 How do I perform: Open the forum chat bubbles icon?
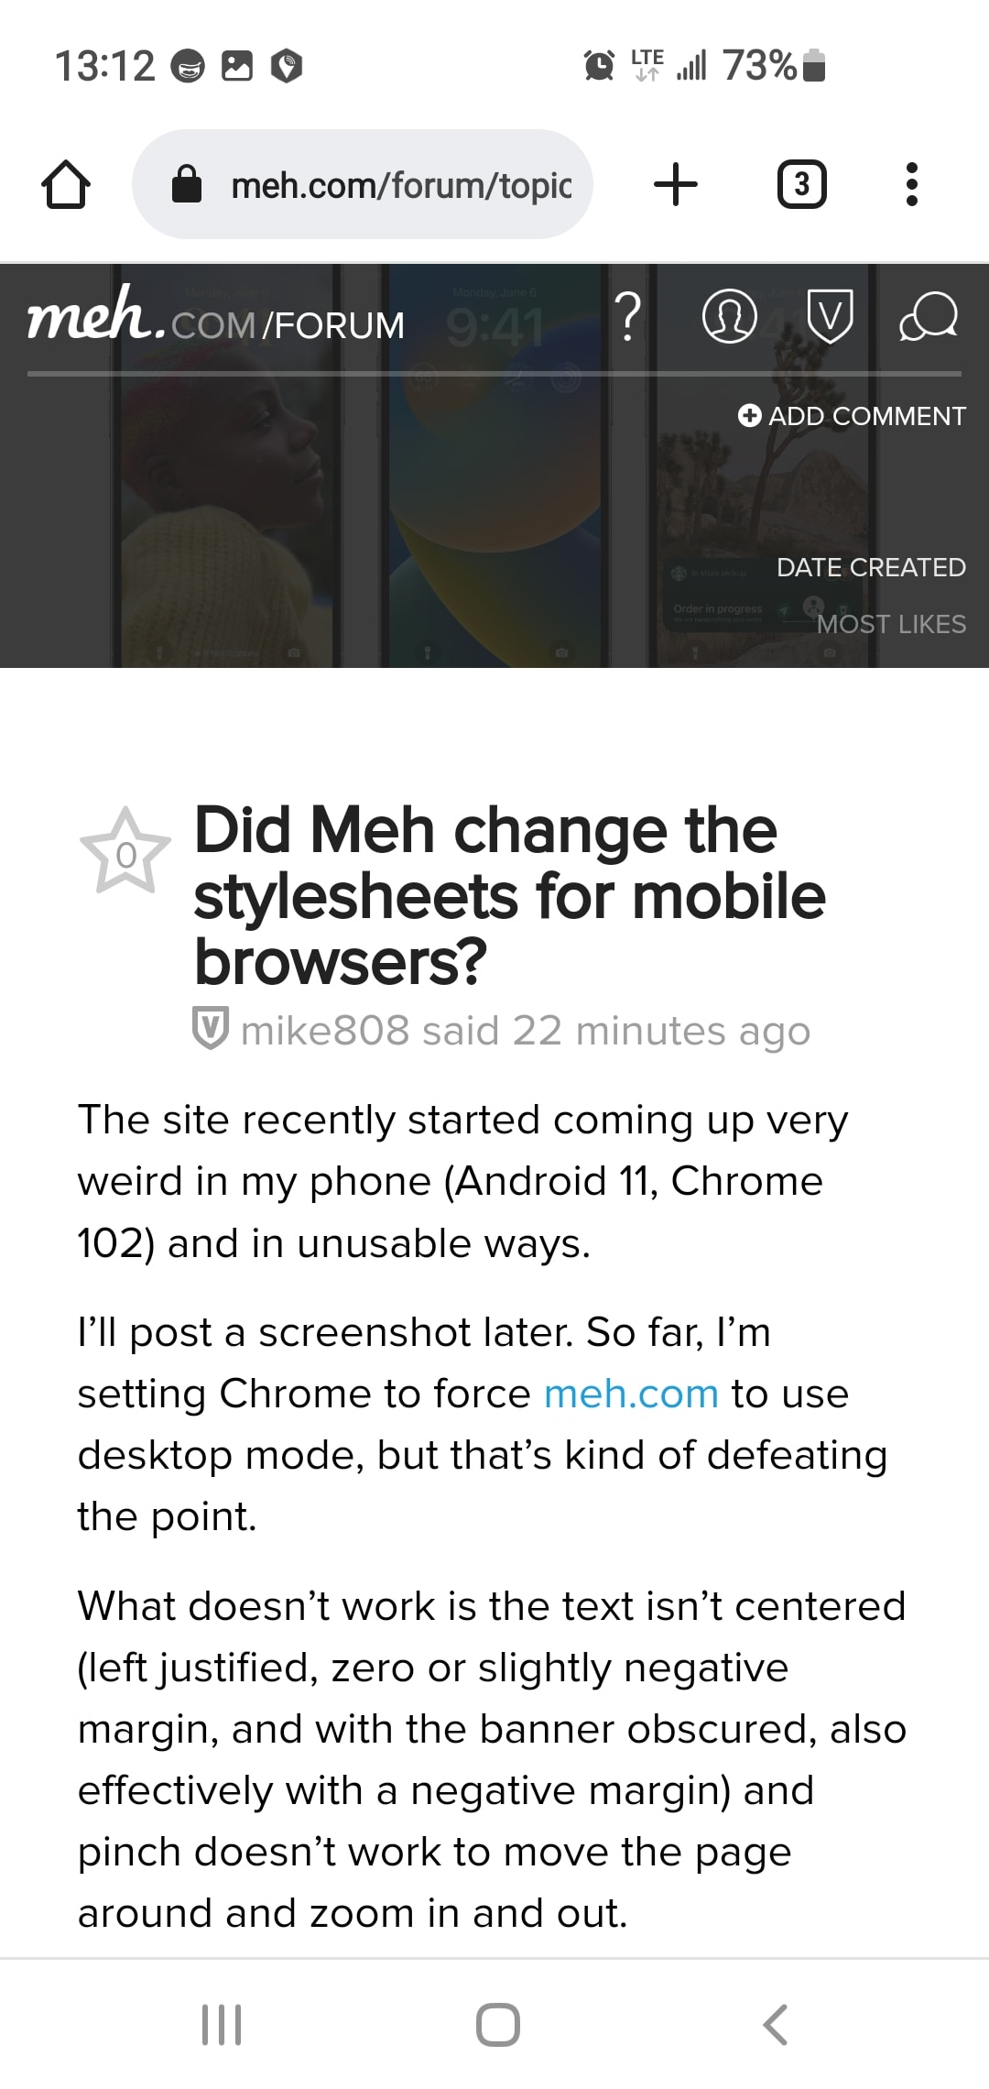click(929, 318)
